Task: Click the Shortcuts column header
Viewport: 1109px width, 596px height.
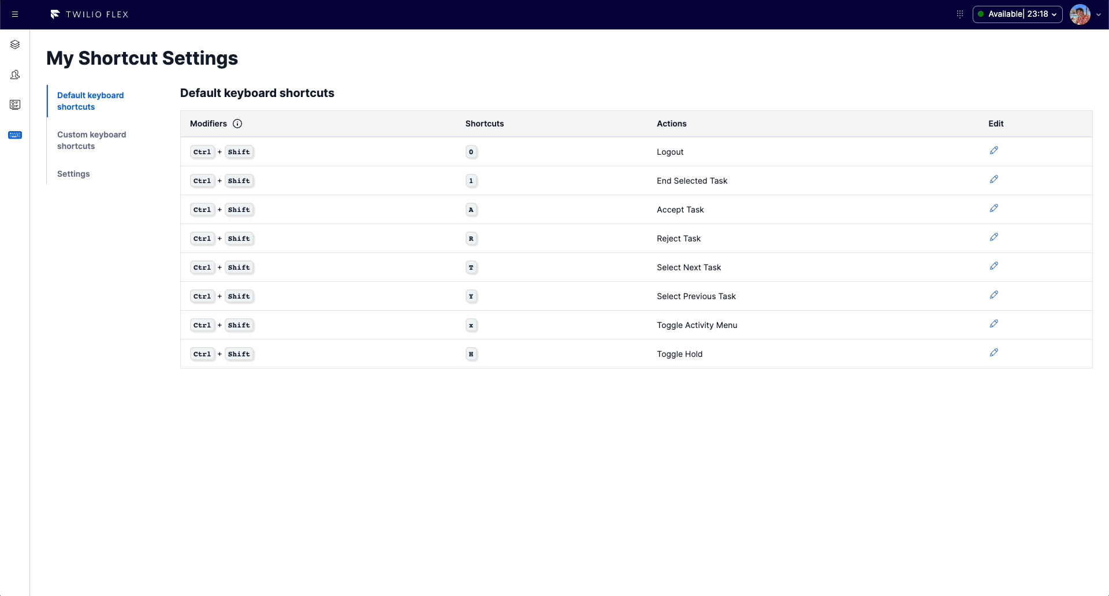Action: click(x=485, y=124)
